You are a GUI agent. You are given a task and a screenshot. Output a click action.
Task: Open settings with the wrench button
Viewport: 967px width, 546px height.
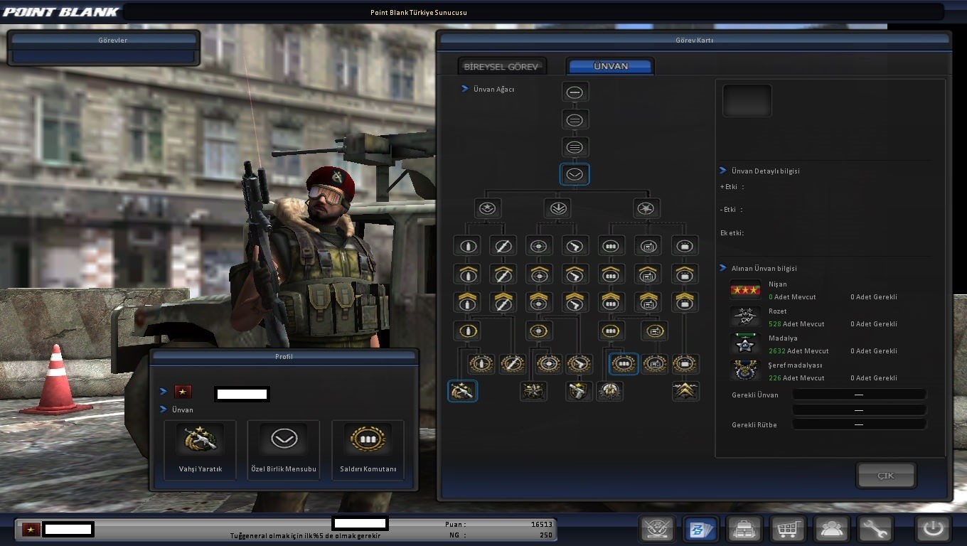click(x=875, y=529)
